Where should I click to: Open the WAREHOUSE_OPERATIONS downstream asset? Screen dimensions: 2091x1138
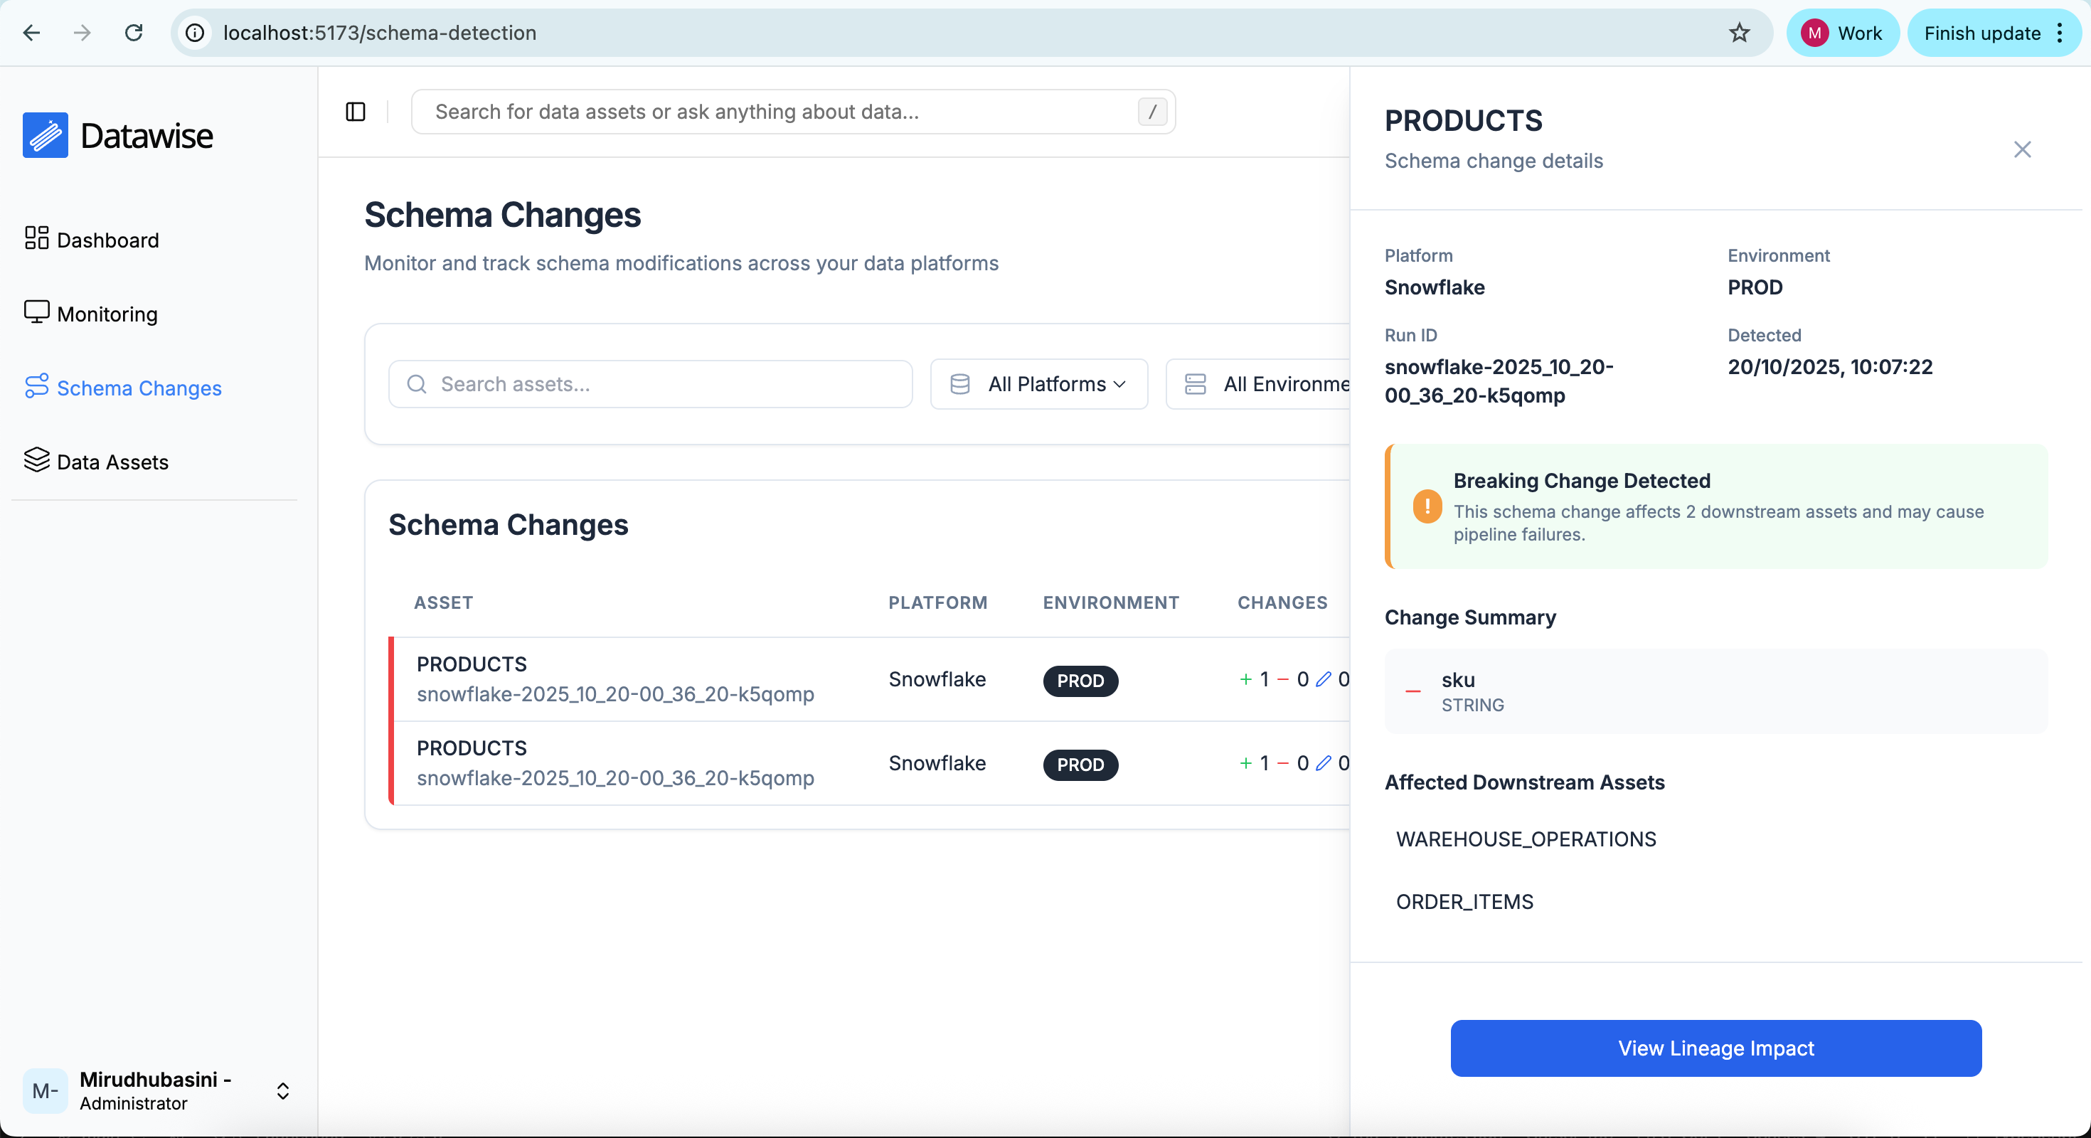[x=1526, y=839]
